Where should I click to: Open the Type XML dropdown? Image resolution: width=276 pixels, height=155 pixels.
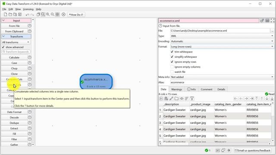coord(223,36)
